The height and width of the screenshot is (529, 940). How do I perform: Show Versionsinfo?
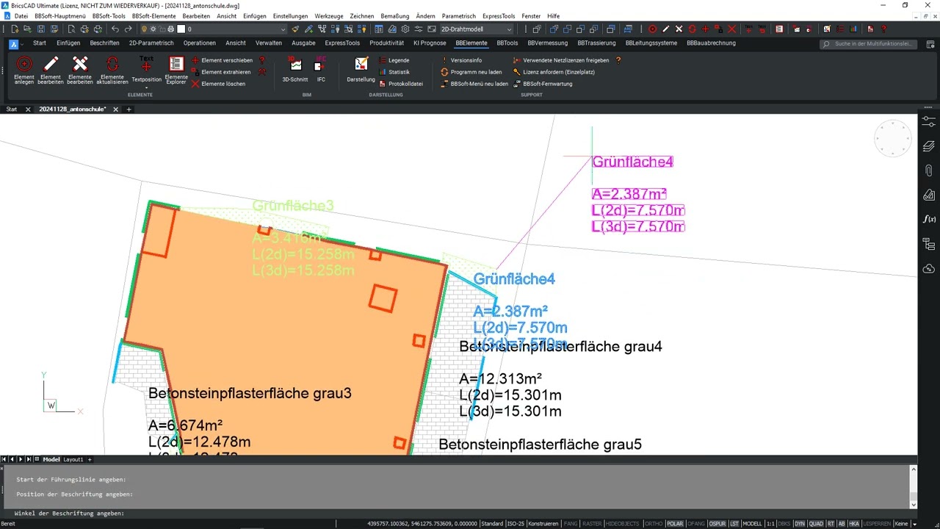pos(461,60)
